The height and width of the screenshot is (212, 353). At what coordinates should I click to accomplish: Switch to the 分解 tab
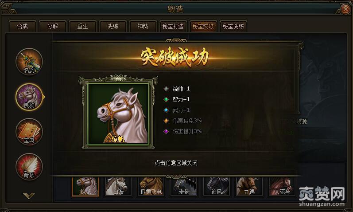tap(52, 26)
